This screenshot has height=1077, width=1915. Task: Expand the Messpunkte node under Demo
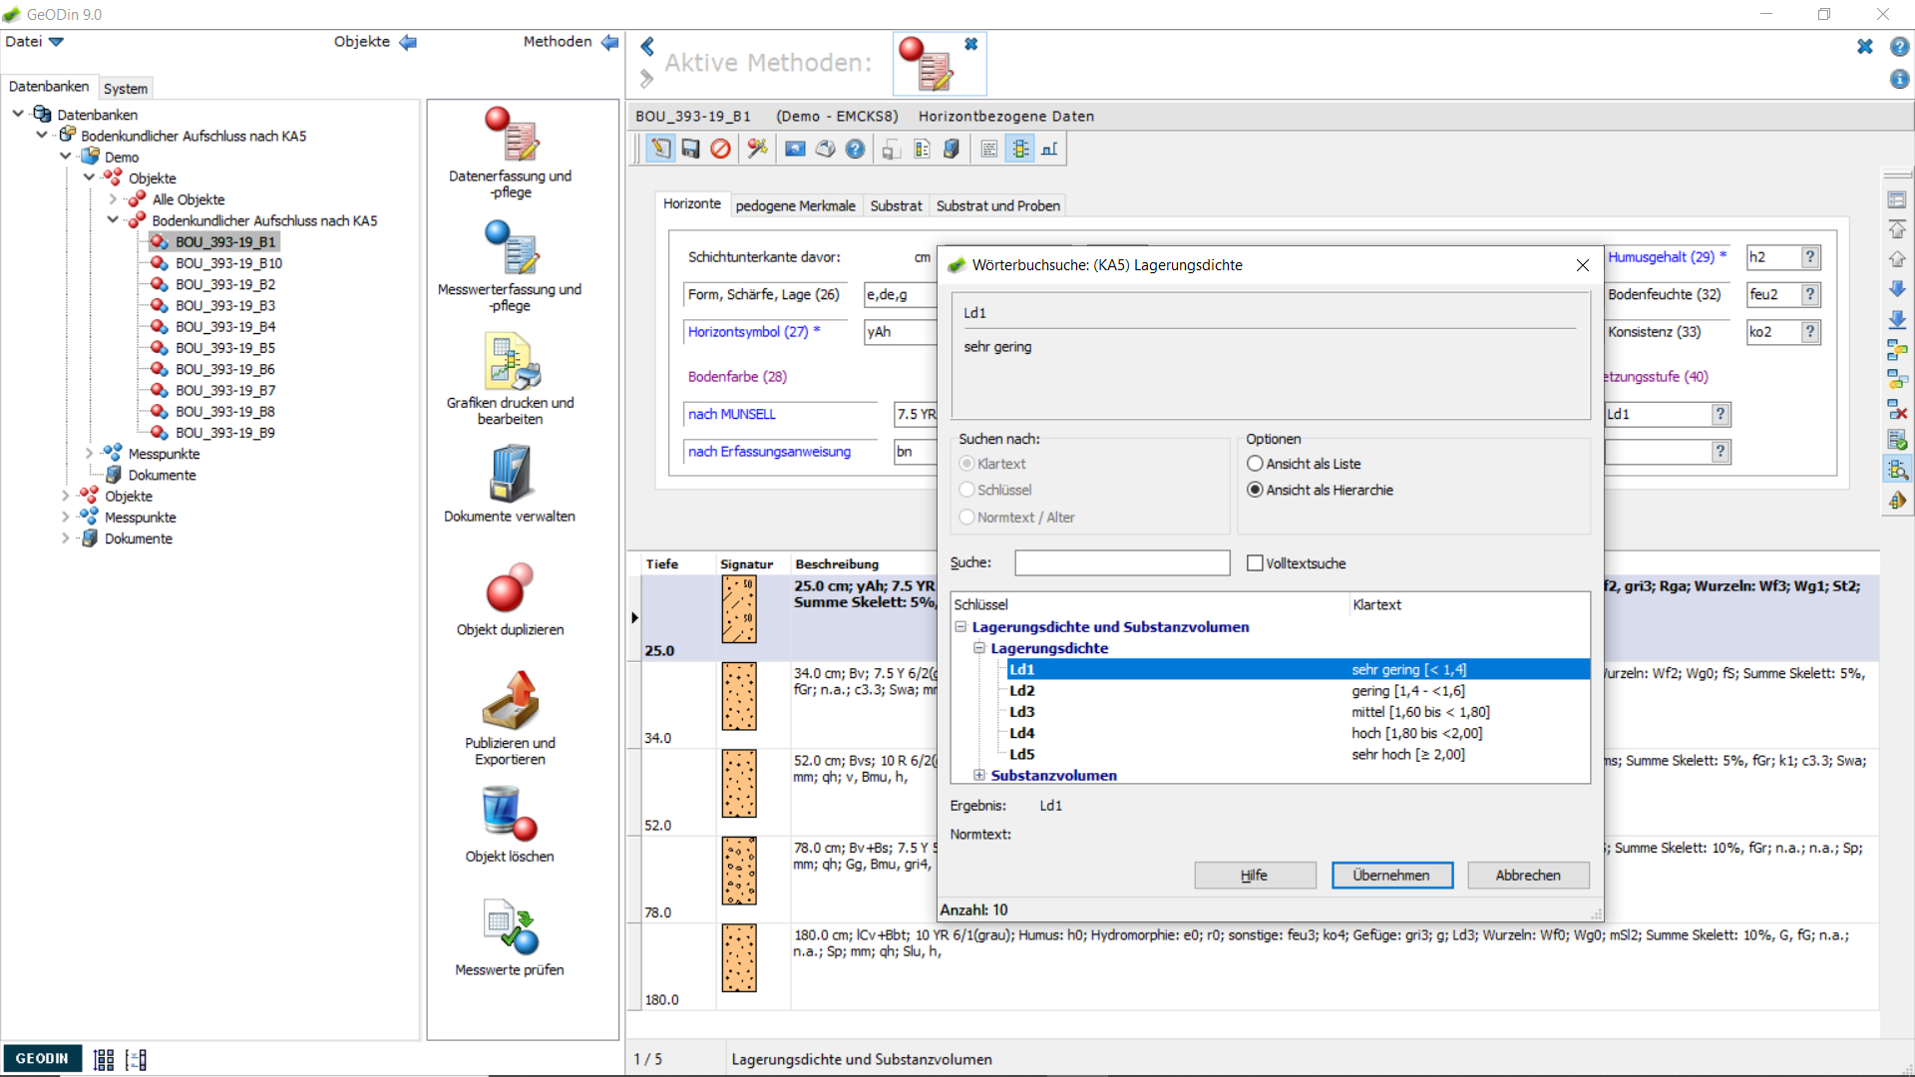tap(89, 454)
